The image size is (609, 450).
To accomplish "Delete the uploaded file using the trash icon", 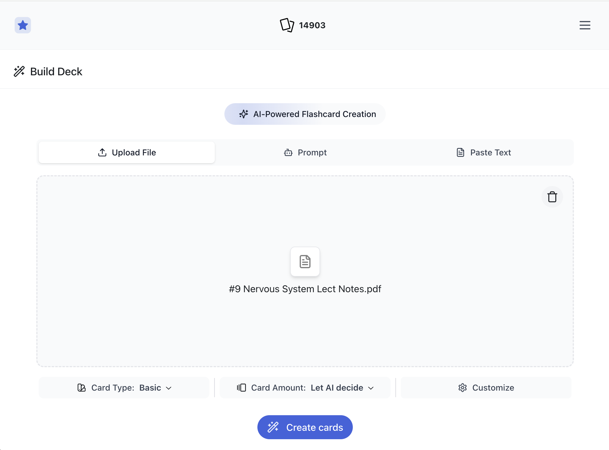I will pos(552,197).
